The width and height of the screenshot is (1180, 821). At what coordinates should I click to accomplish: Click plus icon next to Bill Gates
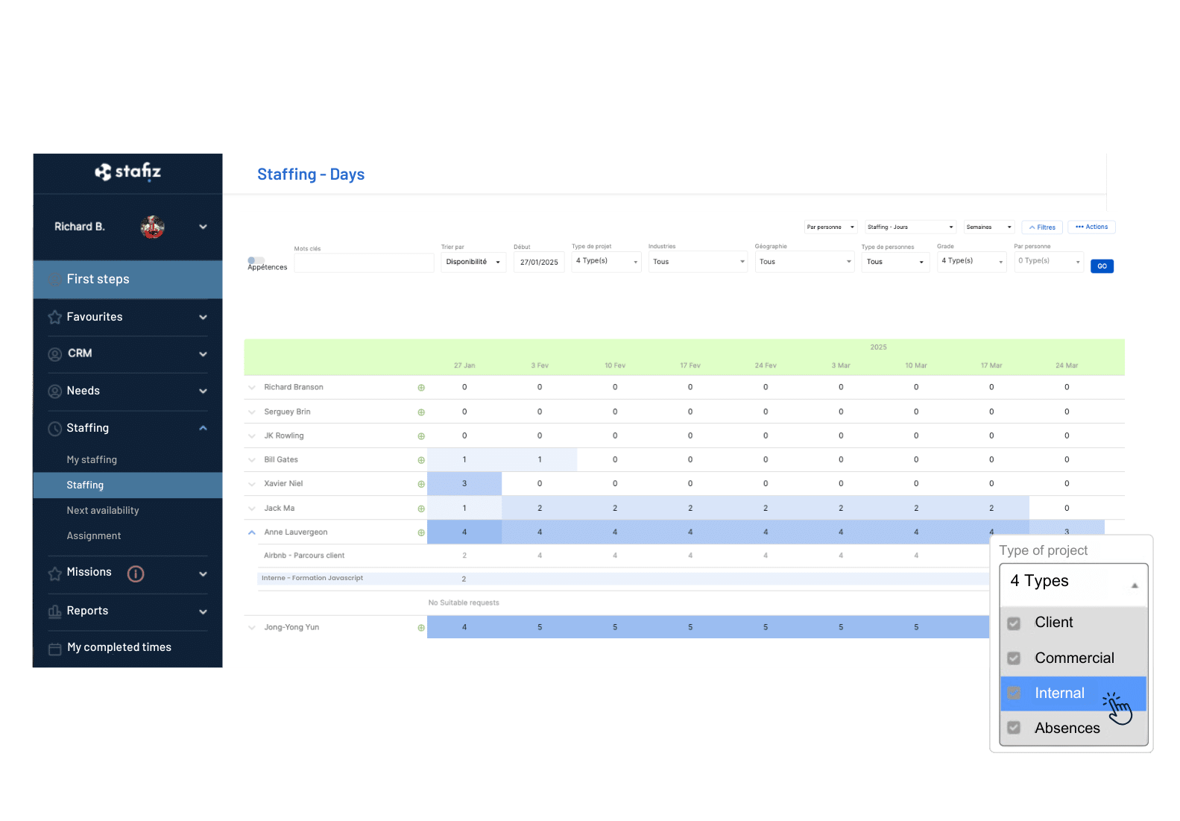click(x=421, y=460)
